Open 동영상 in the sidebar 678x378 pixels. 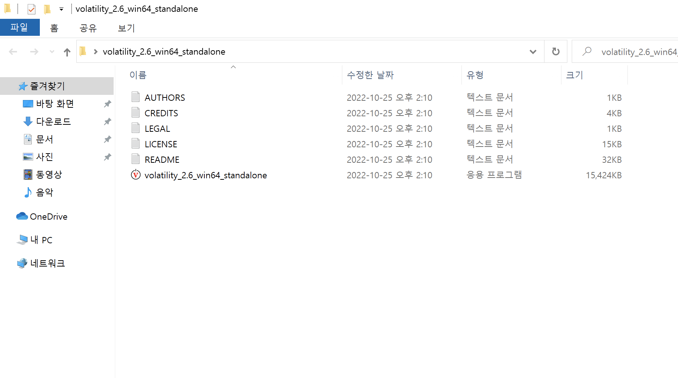click(49, 175)
